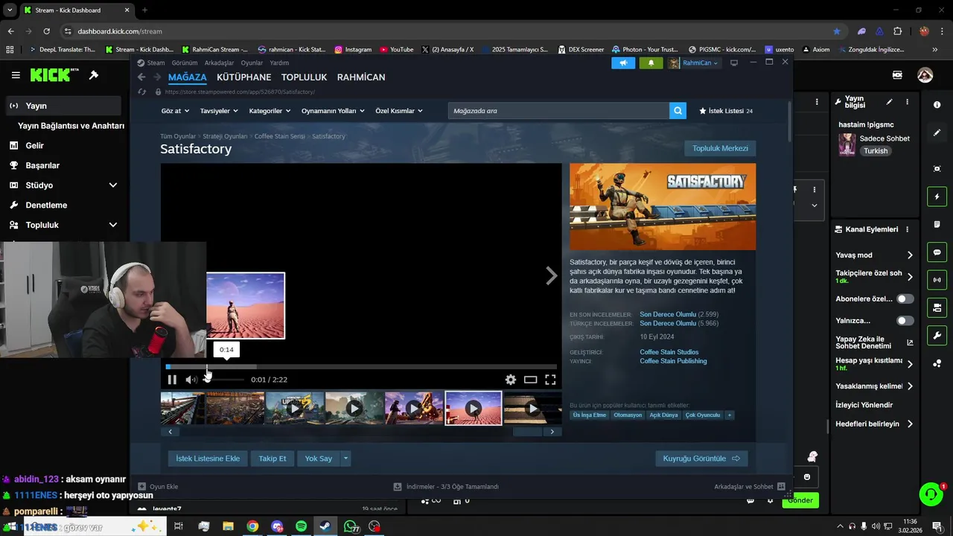Viewport: 953px width, 536px height.
Task: Open the KÜTÜPHANE tab in Steam
Action: pos(244,77)
